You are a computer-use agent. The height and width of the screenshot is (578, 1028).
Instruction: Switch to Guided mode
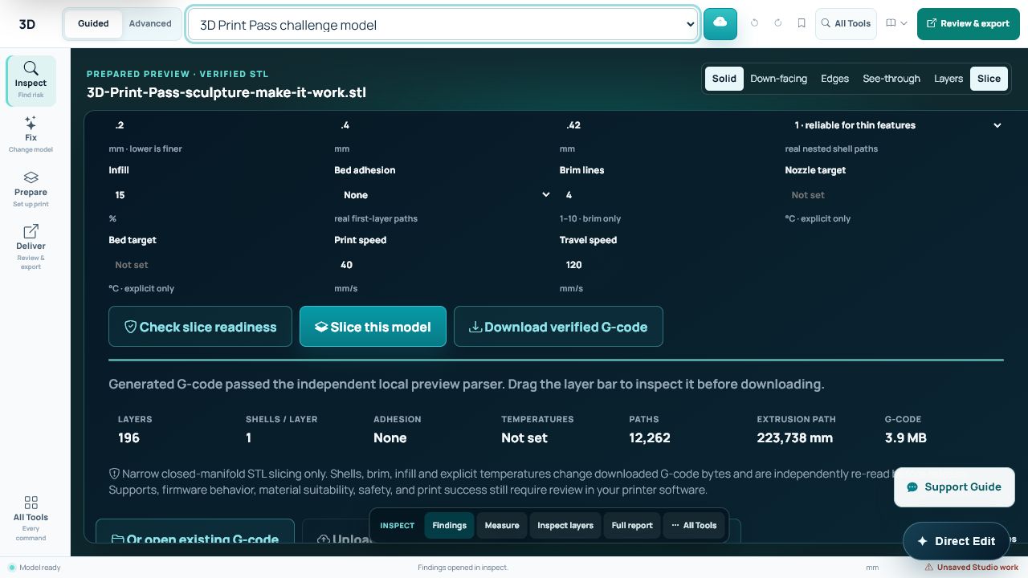click(x=93, y=23)
